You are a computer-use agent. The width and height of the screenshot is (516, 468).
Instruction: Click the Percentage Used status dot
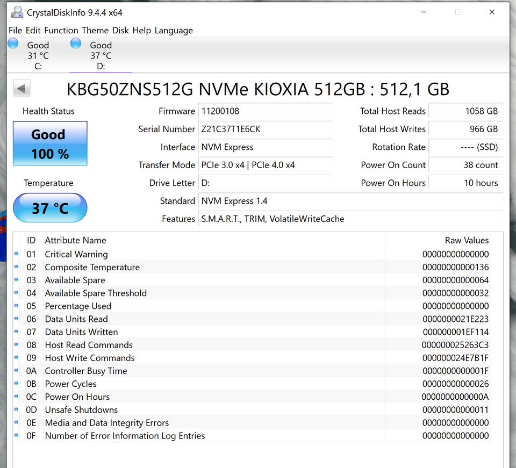coord(16,306)
